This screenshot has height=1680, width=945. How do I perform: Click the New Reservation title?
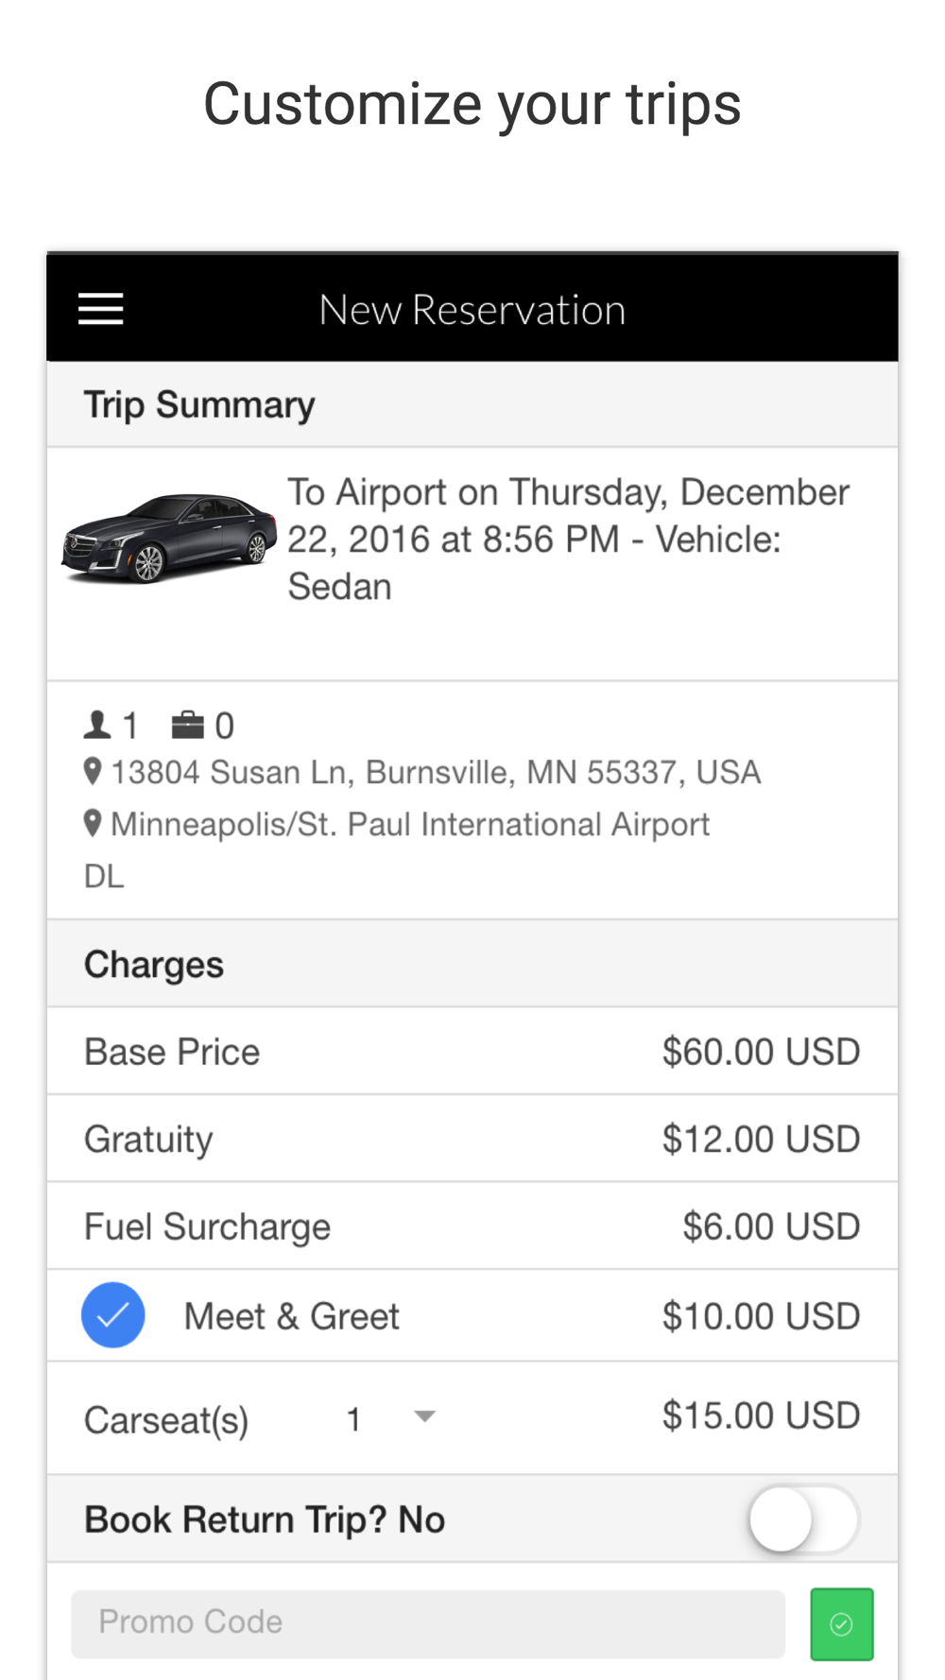pos(472,310)
